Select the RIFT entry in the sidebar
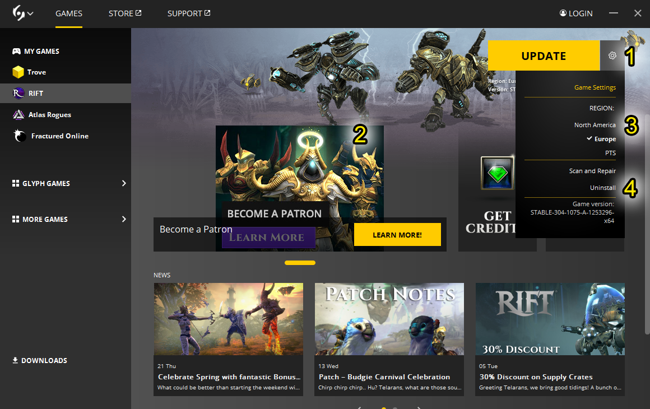 click(66, 93)
